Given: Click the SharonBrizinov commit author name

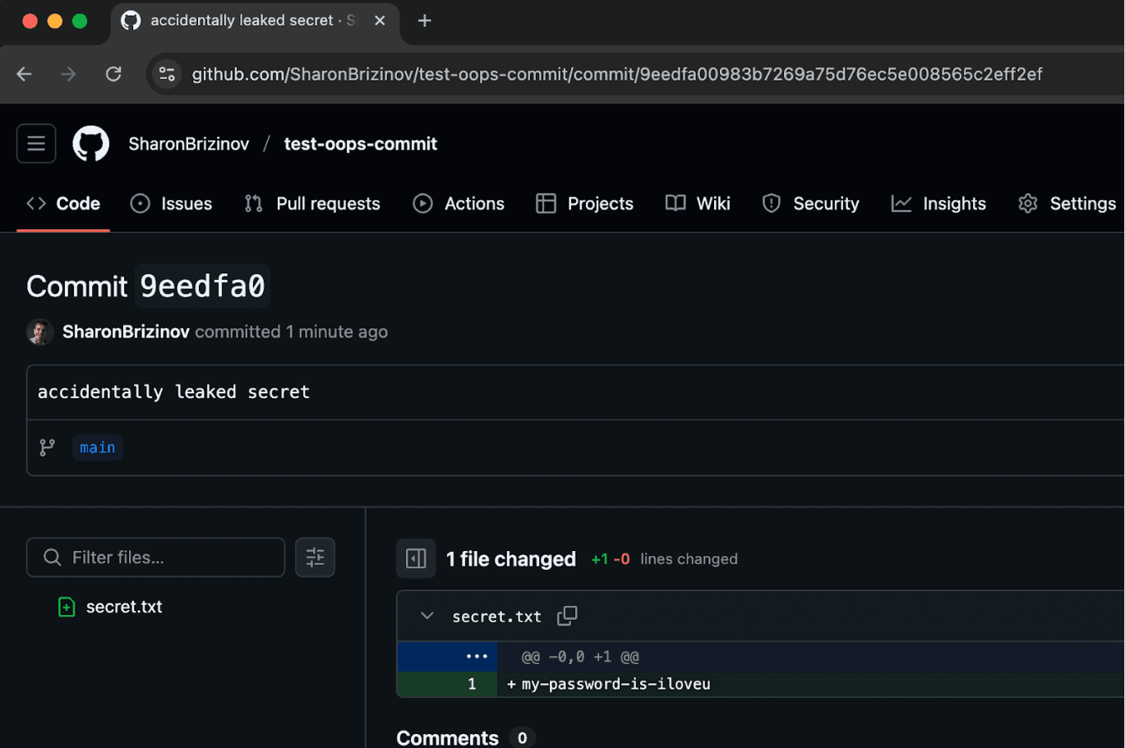Looking at the screenshot, I should click(x=126, y=332).
